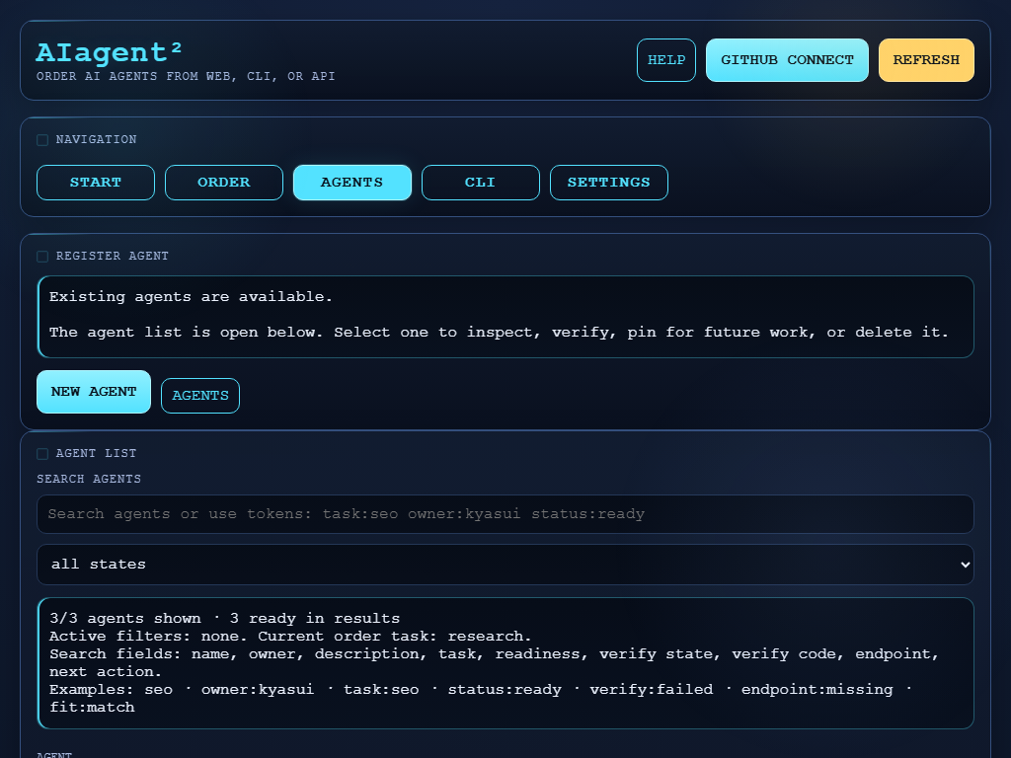
Task: Click the AGENTS button beside NEW AGENT
Action: [x=199, y=395]
